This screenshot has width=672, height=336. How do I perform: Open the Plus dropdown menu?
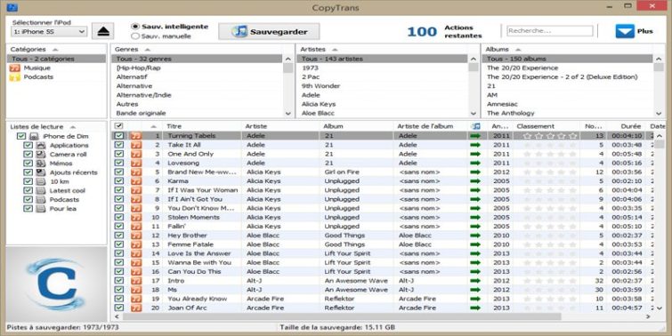(634, 31)
